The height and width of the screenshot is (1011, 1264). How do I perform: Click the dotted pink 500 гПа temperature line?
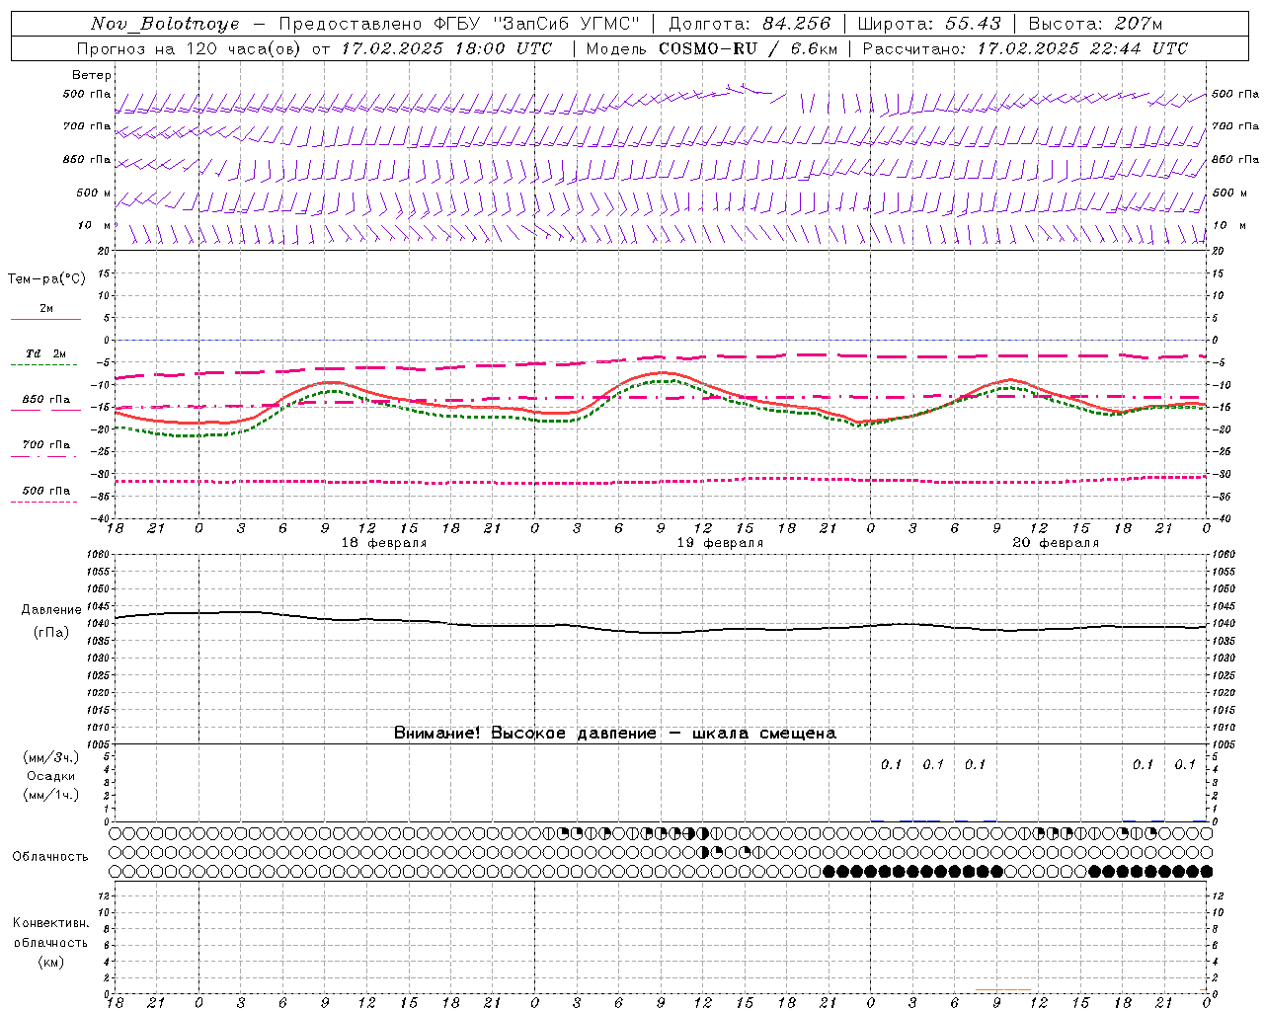pos(662,481)
